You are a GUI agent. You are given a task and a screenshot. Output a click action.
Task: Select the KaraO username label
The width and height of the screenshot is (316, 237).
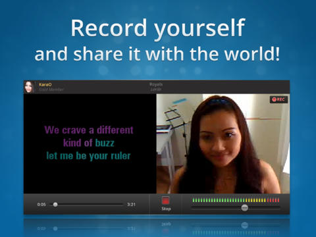pyautogui.click(x=45, y=84)
